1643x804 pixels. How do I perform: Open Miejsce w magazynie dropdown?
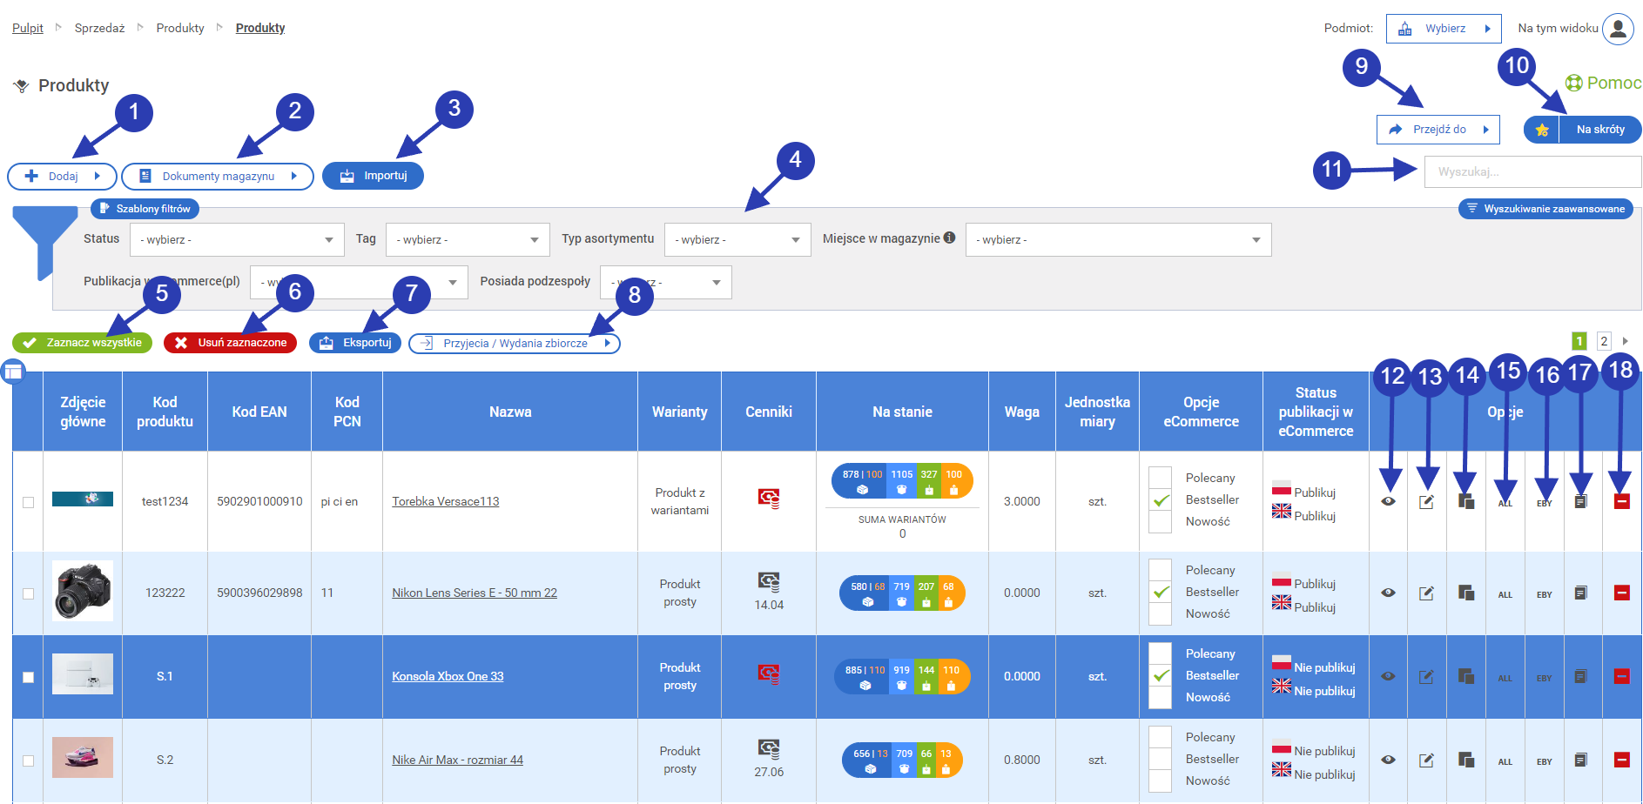tap(1117, 240)
